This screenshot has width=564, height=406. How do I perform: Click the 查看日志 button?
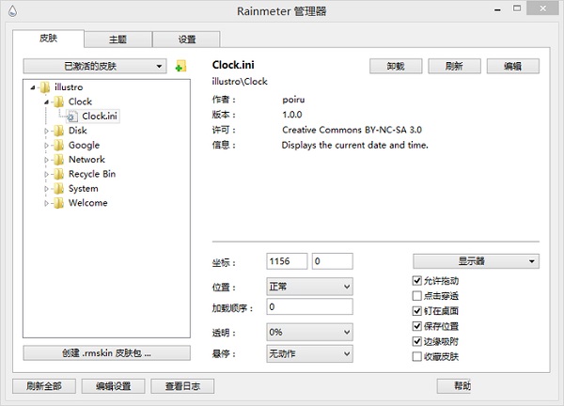tap(182, 386)
